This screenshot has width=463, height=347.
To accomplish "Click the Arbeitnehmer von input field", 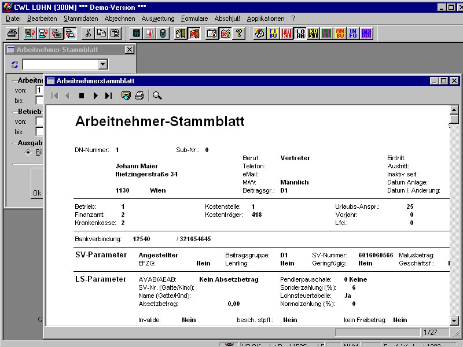I will pyautogui.click(x=39, y=90).
